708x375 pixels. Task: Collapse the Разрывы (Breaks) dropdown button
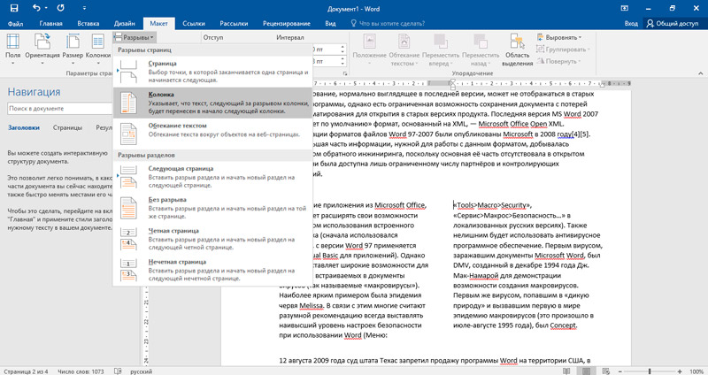pos(135,38)
